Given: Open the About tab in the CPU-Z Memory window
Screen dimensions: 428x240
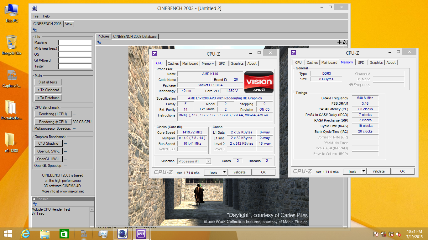Looking at the screenshot, I should pyautogui.click(x=391, y=62).
